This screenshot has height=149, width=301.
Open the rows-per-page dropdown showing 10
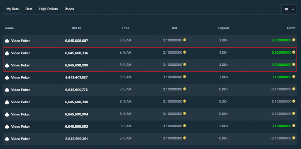coord(289,9)
